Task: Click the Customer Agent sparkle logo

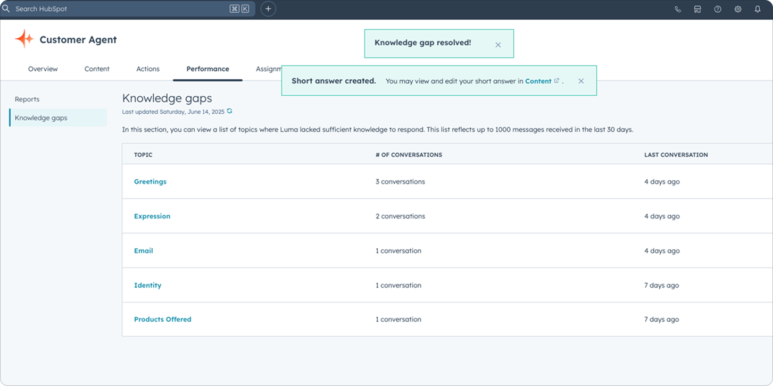Action: tap(24, 39)
